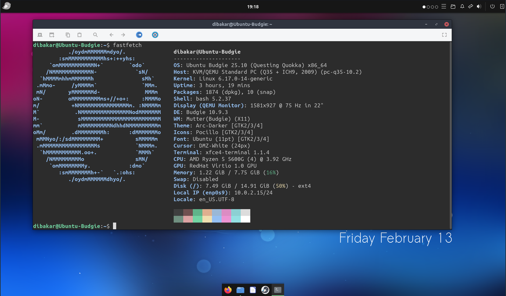
Task: Switch to the third workspace dot
Action: (432, 7)
